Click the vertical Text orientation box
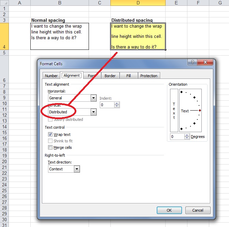 point(174,111)
